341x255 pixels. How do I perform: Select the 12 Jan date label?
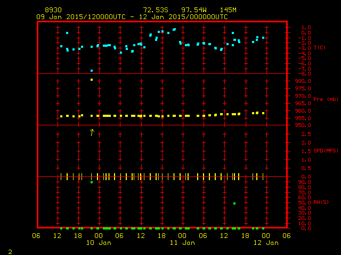coord(265,243)
